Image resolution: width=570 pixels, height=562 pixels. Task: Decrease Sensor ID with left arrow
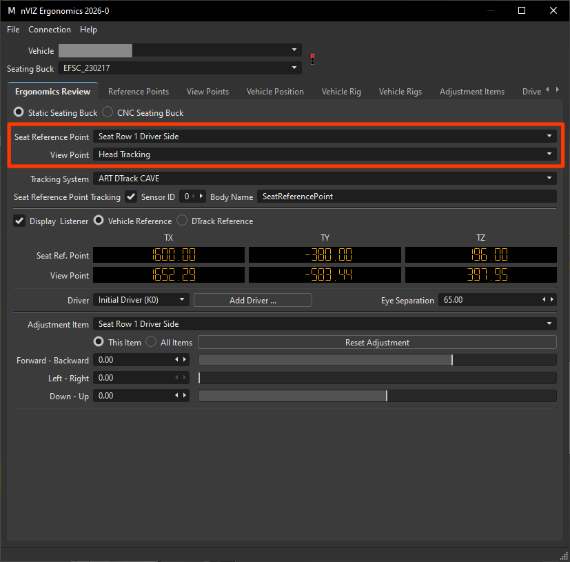194,197
